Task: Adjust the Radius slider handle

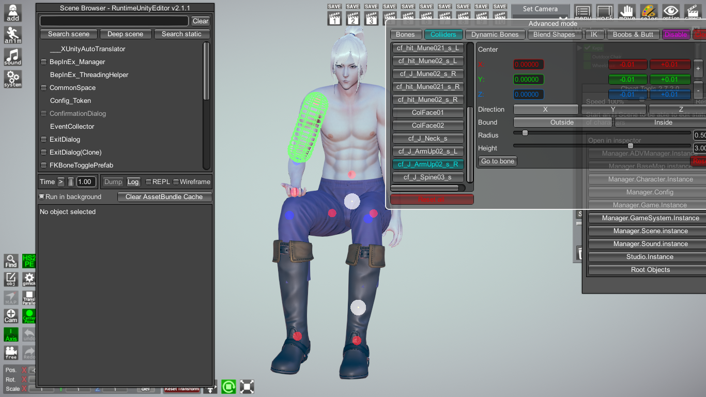Action: pos(525,133)
